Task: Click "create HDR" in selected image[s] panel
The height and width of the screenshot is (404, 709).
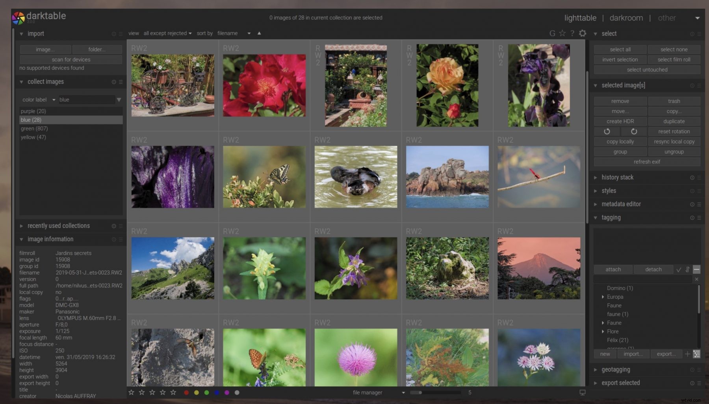Action: point(620,121)
